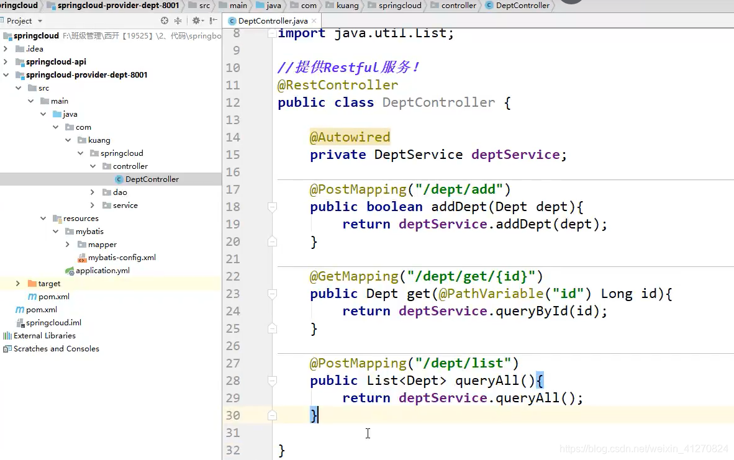The width and height of the screenshot is (734, 460).
Task: Click fold end marker at line 30
Action: tap(272, 415)
